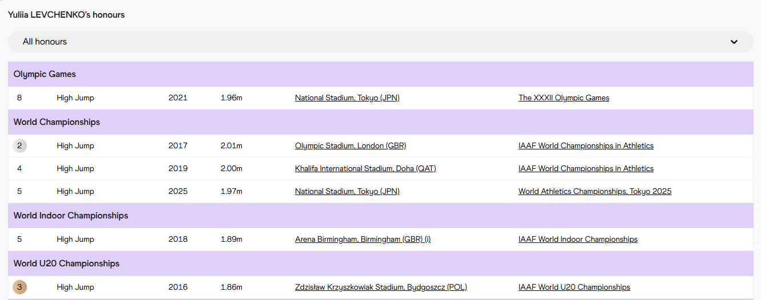The height and width of the screenshot is (300, 761).
Task: Click the World U20 Championships section header
Action: [66, 263]
